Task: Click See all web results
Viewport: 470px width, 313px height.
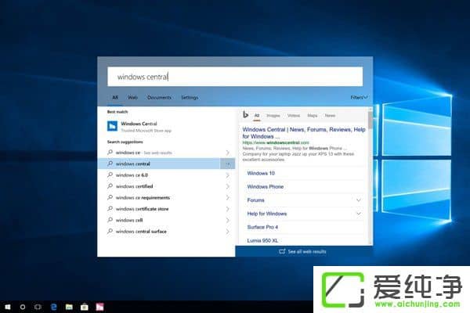Action: [x=307, y=251]
